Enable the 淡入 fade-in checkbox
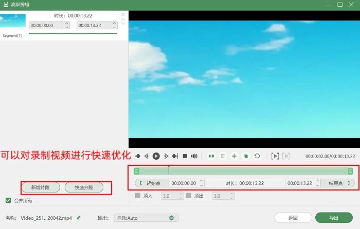The height and width of the screenshot is (229, 360). 137,196
